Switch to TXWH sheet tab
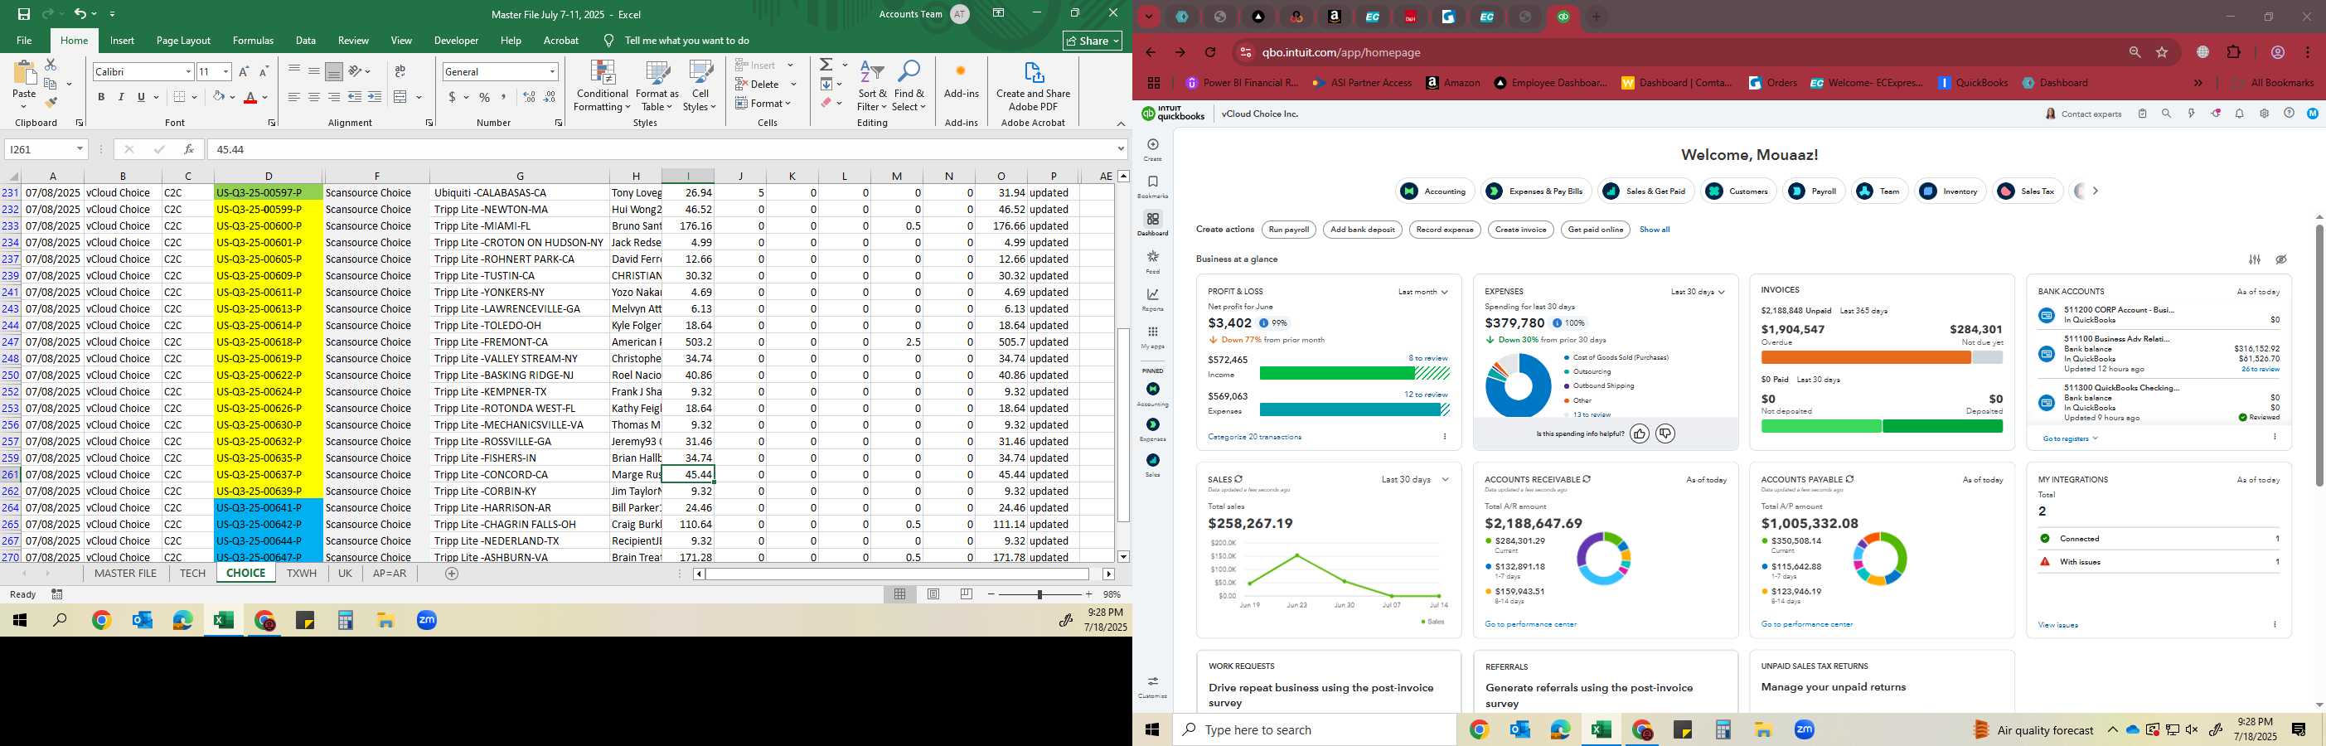This screenshot has height=746, width=2326. pos(302,574)
